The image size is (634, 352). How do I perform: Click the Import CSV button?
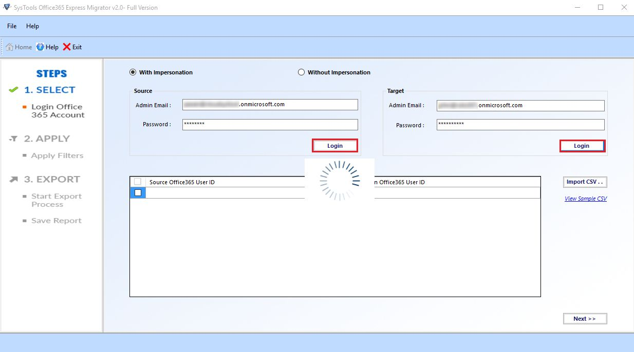click(585, 182)
